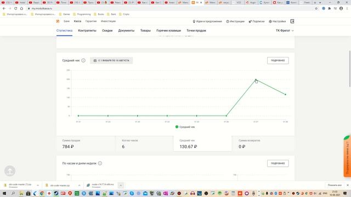Toggle the Средний чек legend marker
Viewport: 351px width, 197px height.
click(x=177, y=127)
